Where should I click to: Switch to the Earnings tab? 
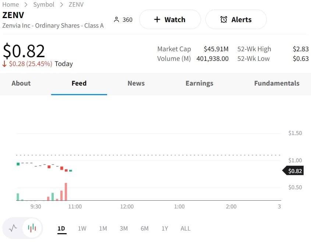[x=199, y=83]
